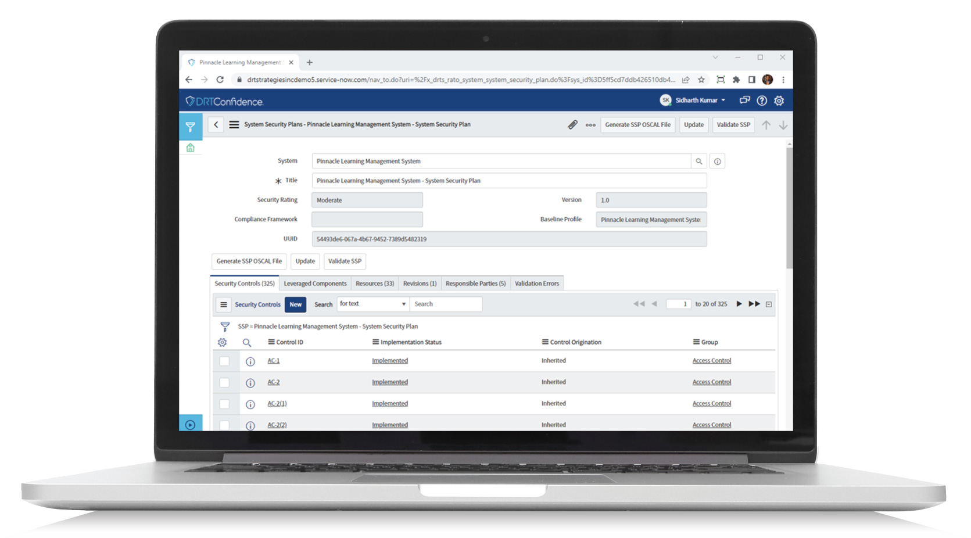Open browser extensions puzzle icon
Viewport: 971px width, 538px height.
(736, 80)
